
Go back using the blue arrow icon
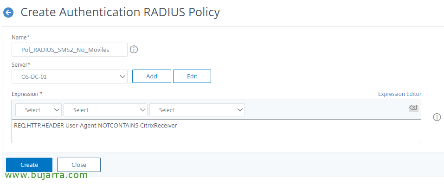point(8,13)
